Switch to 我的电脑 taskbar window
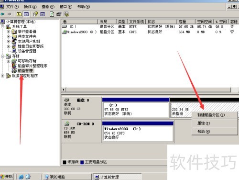 coord(67,177)
